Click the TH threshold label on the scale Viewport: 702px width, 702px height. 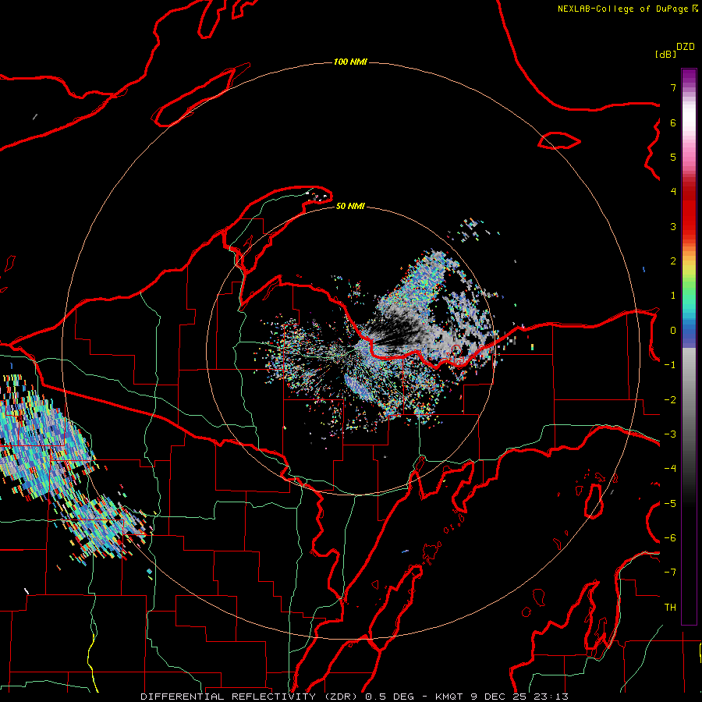(x=670, y=608)
